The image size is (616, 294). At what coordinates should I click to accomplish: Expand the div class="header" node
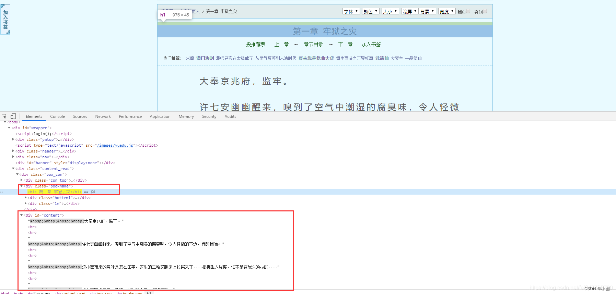click(13, 151)
